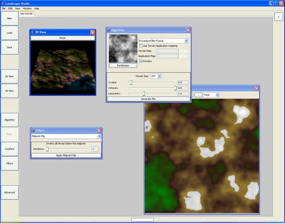This screenshot has width=285, height=223.
Task: Click the Landscape Studio title bar icon
Action: tap(2, 3)
